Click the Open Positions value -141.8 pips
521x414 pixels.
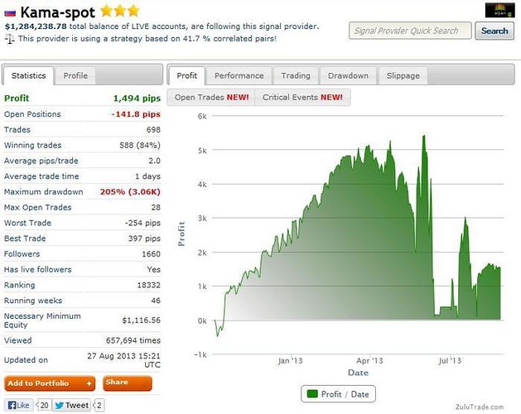pyautogui.click(x=136, y=114)
